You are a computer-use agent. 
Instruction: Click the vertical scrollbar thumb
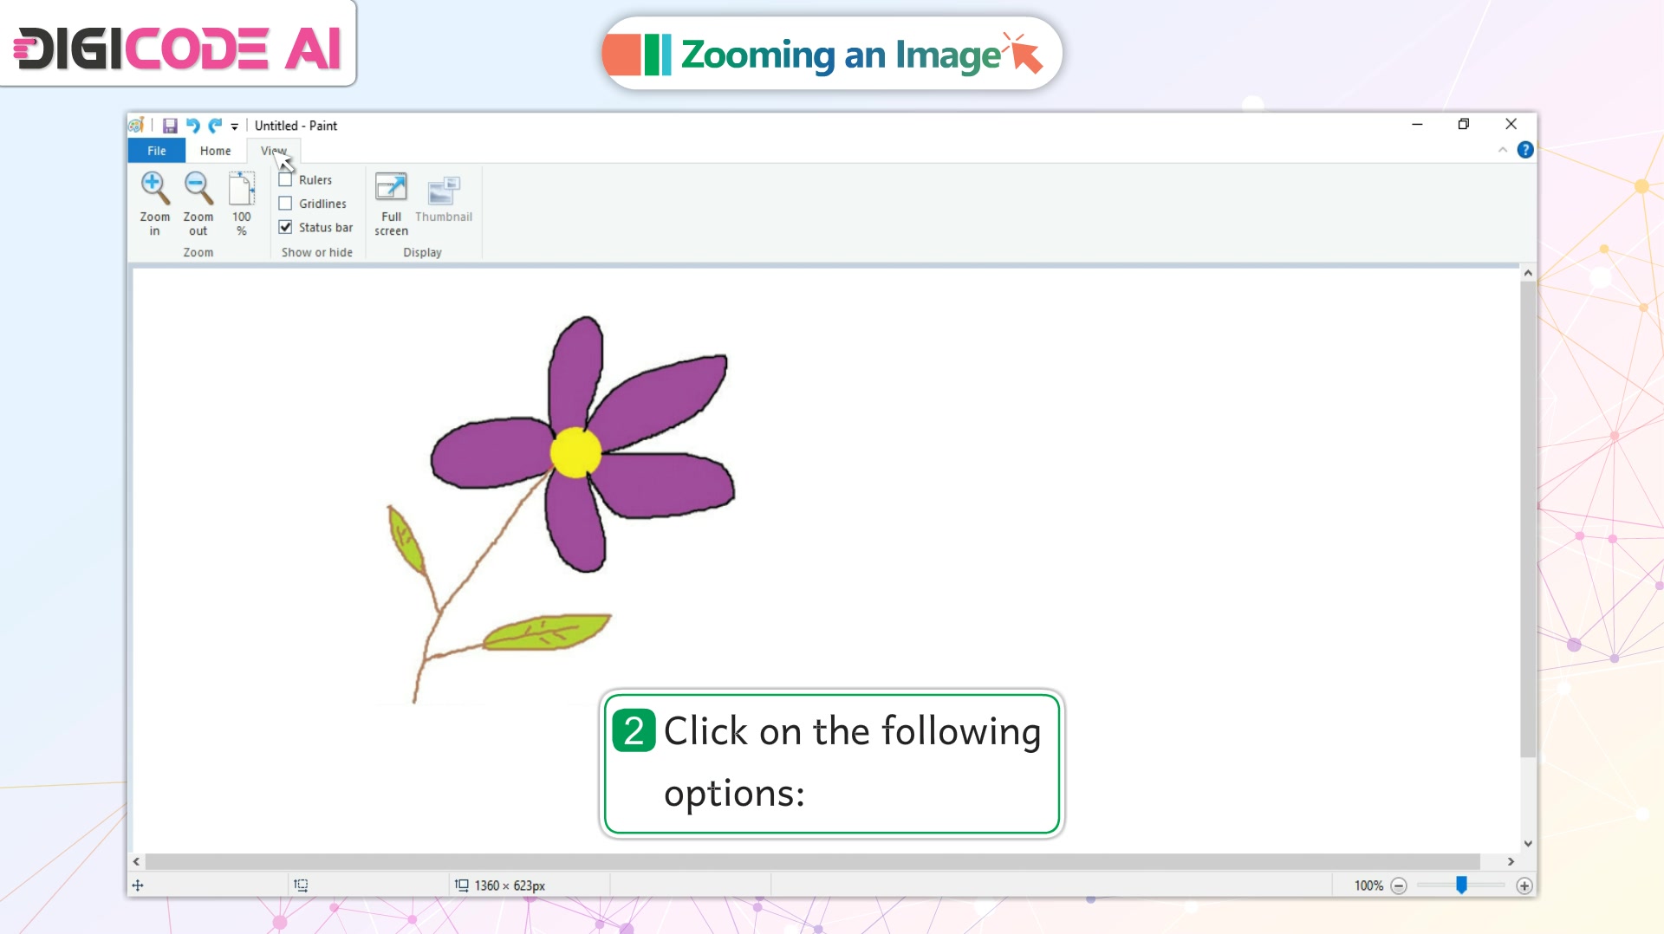1528,518
